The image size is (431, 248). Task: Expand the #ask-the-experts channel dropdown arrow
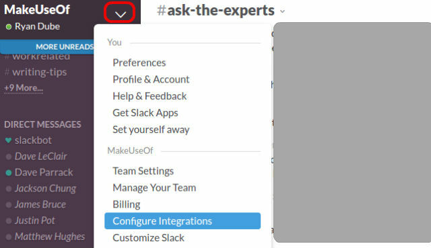coord(282,11)
